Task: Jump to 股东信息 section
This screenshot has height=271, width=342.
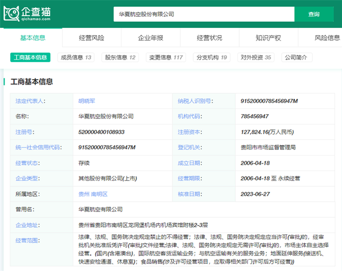Action: point(120,58)
